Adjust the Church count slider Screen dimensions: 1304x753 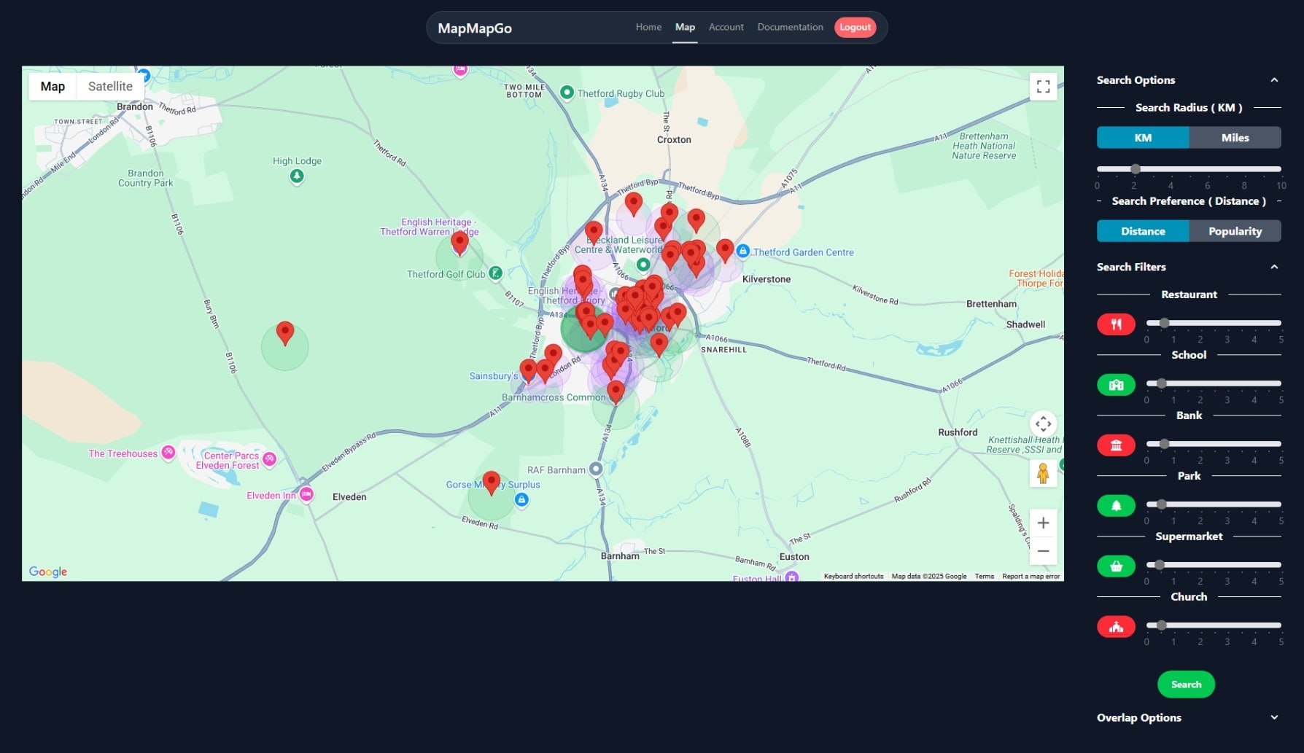pyautogui.click(x=1214, y=625)
